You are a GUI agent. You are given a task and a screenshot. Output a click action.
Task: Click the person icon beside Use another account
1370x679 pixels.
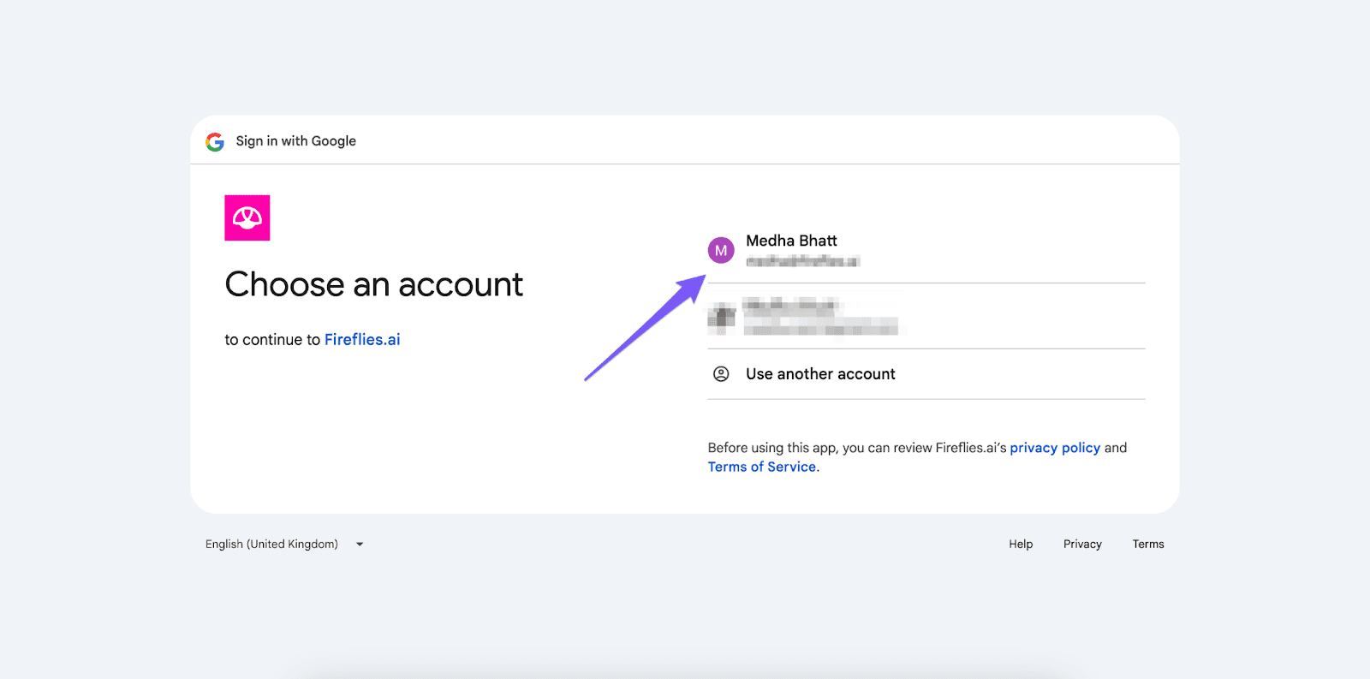(721, 374)
